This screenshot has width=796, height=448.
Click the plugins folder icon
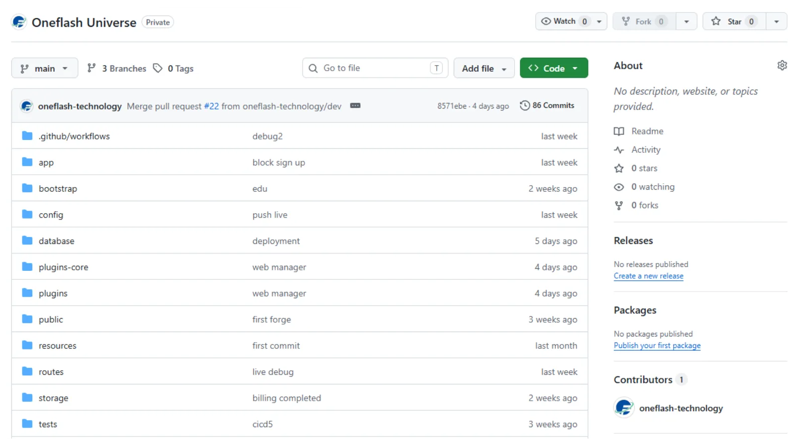27,293
